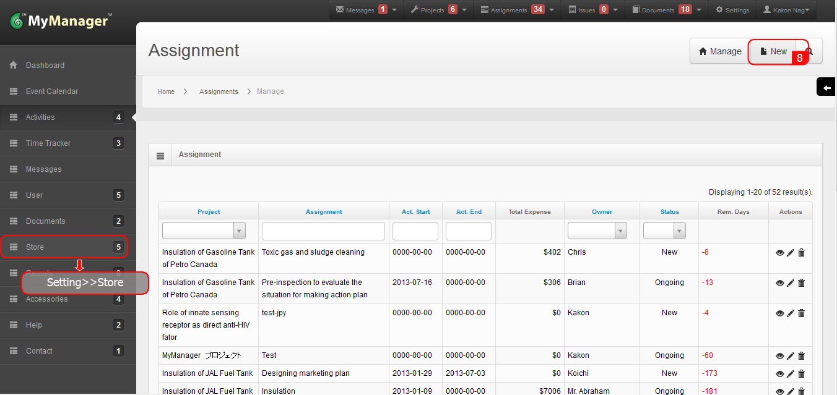Click the New assignment button
The width and height of the screenshot is (837, 395).
(x=773, y=52)
